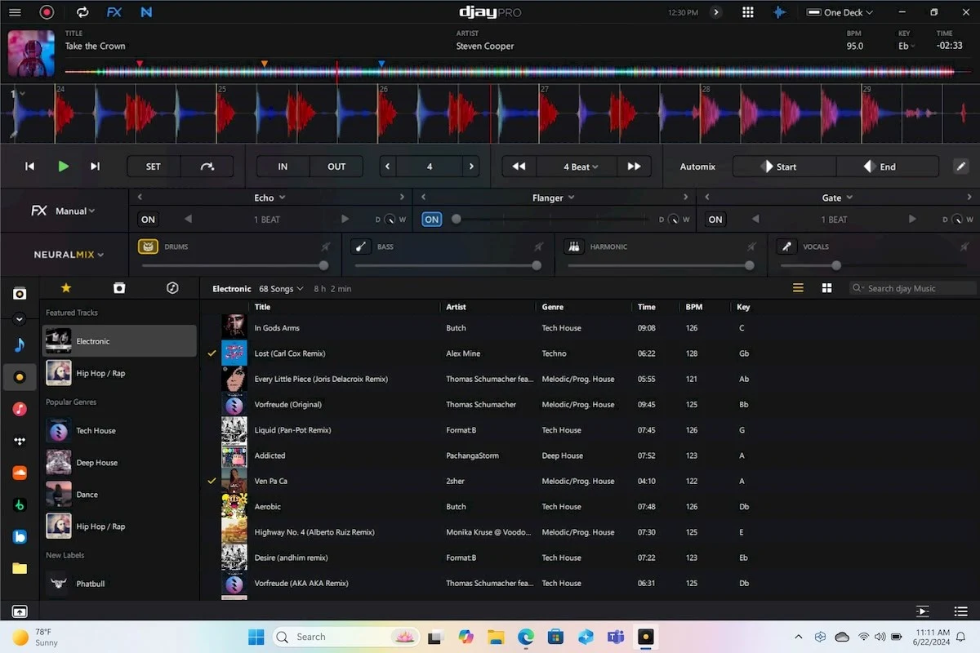Screen dimensions: 980x653
Task: Click Automix Start button
Action: pyautogui.click(x=785, y=167)
